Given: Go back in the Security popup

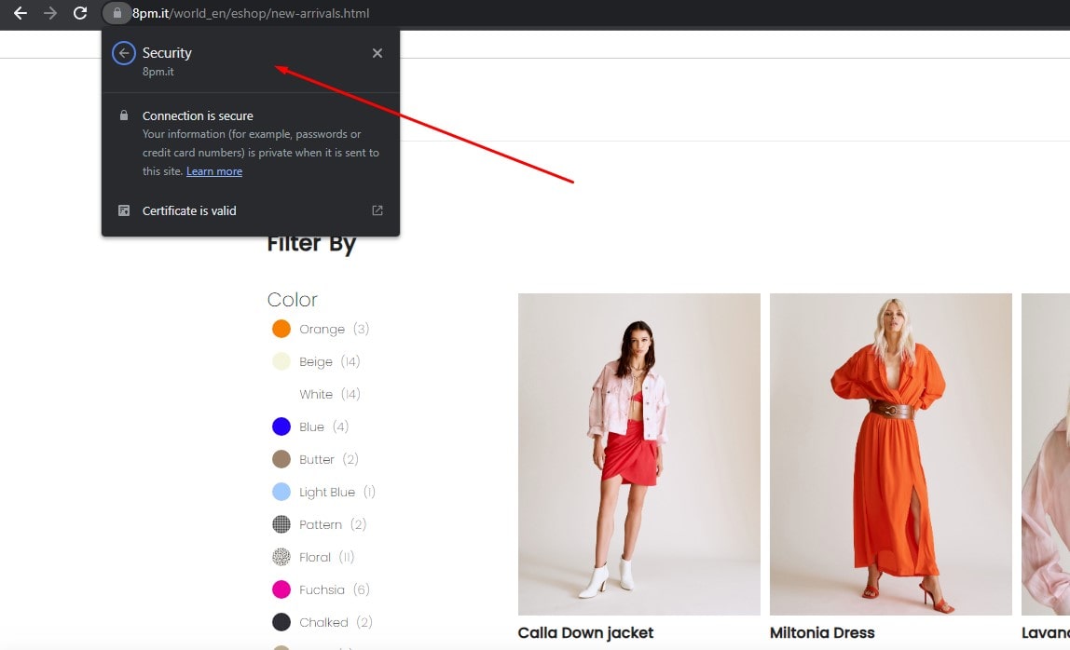Looking at the screenshot, I should (x=124, y=53).
